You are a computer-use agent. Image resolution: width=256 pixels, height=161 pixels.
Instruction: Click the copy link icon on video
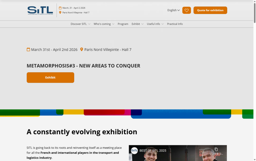(216, 149)
